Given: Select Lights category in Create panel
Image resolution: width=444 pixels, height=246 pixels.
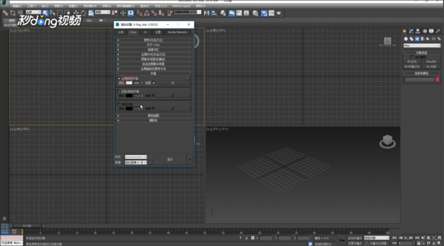Looking at the screenshot, I should (417, 39).
